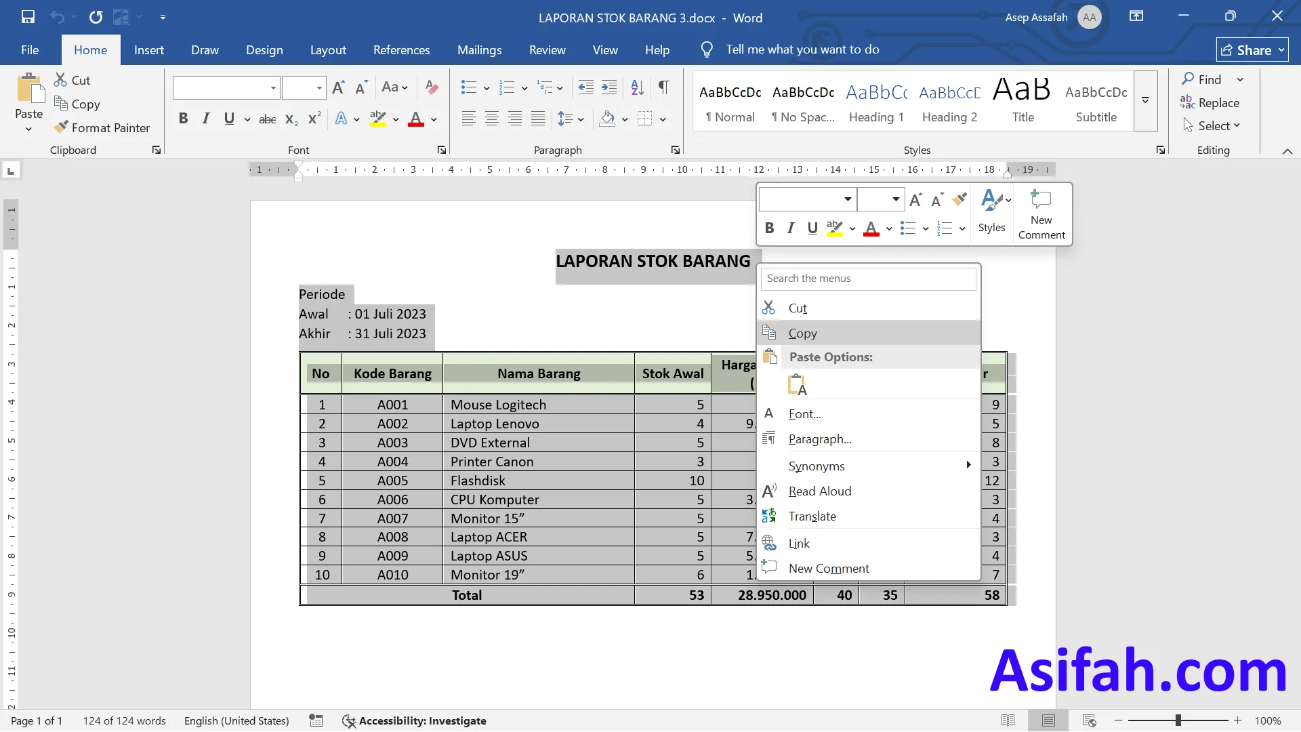Click the Save icon in the title bar
The image size is (1301, 732).
pyautogui.click(x=28, y=17)
